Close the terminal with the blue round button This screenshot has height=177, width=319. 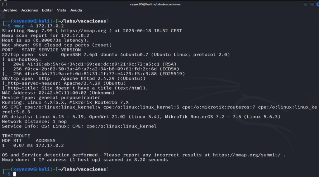pyautogui.click(x=318, y=4)
